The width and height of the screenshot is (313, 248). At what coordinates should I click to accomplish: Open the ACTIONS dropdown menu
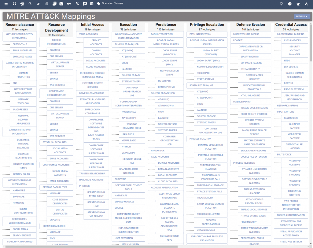pos(301,16)
